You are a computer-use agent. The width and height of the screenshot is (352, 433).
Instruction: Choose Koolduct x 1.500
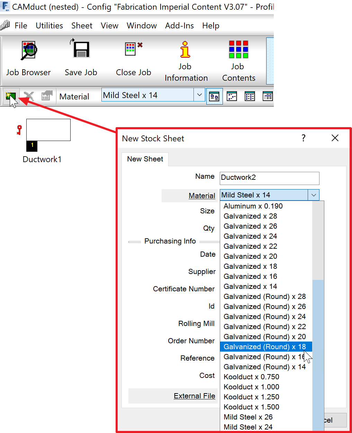(x=266, y=407)
